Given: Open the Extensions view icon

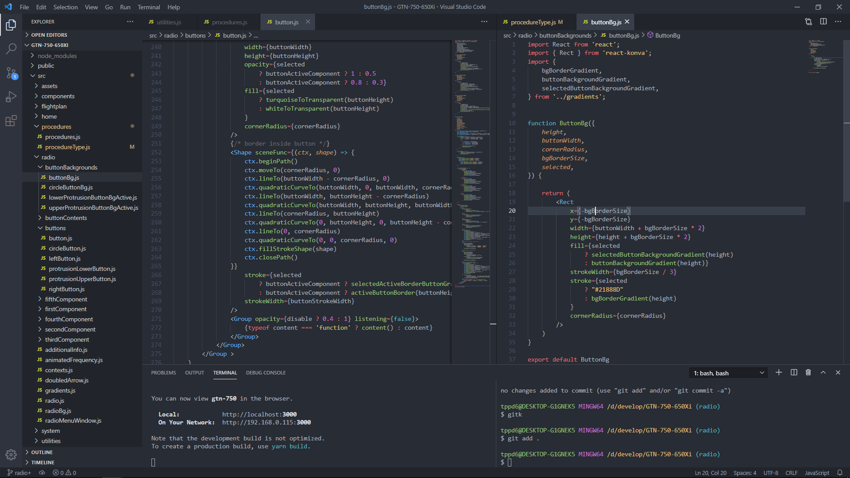Looking at the screenshot, I should click(x=11, y=120).
